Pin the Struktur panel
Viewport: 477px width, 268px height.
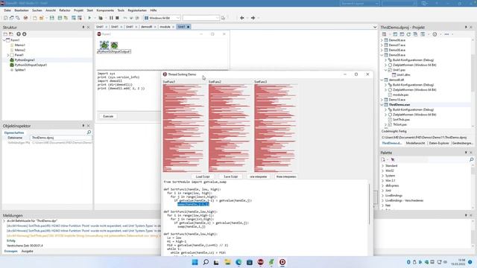(83, 28)
